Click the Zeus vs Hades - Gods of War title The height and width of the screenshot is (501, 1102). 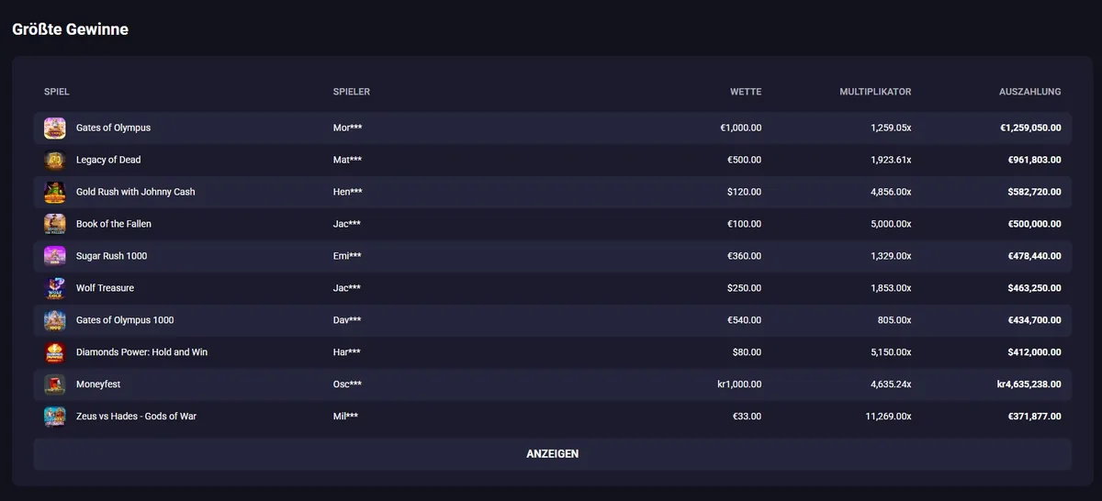[x=136, y=417]
